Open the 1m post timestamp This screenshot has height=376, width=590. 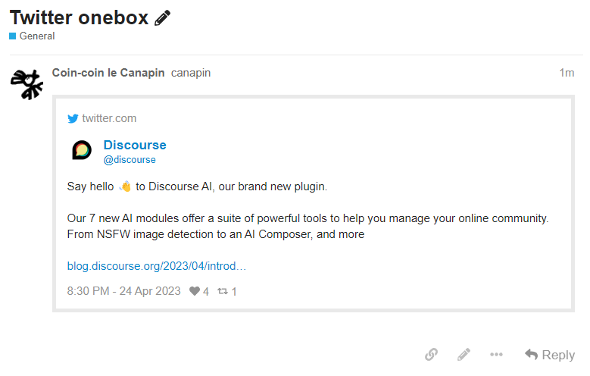tap(567, 73)
